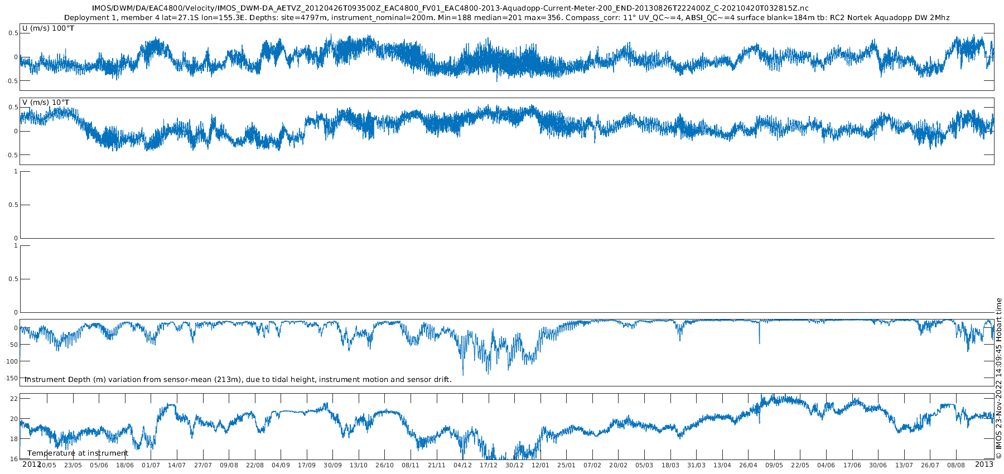
Task: Click the '2013' year label on the time axis
Action: click(x=984, y=464)
